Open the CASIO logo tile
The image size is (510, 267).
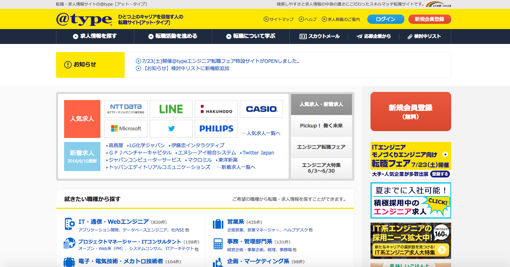[261, 109]
